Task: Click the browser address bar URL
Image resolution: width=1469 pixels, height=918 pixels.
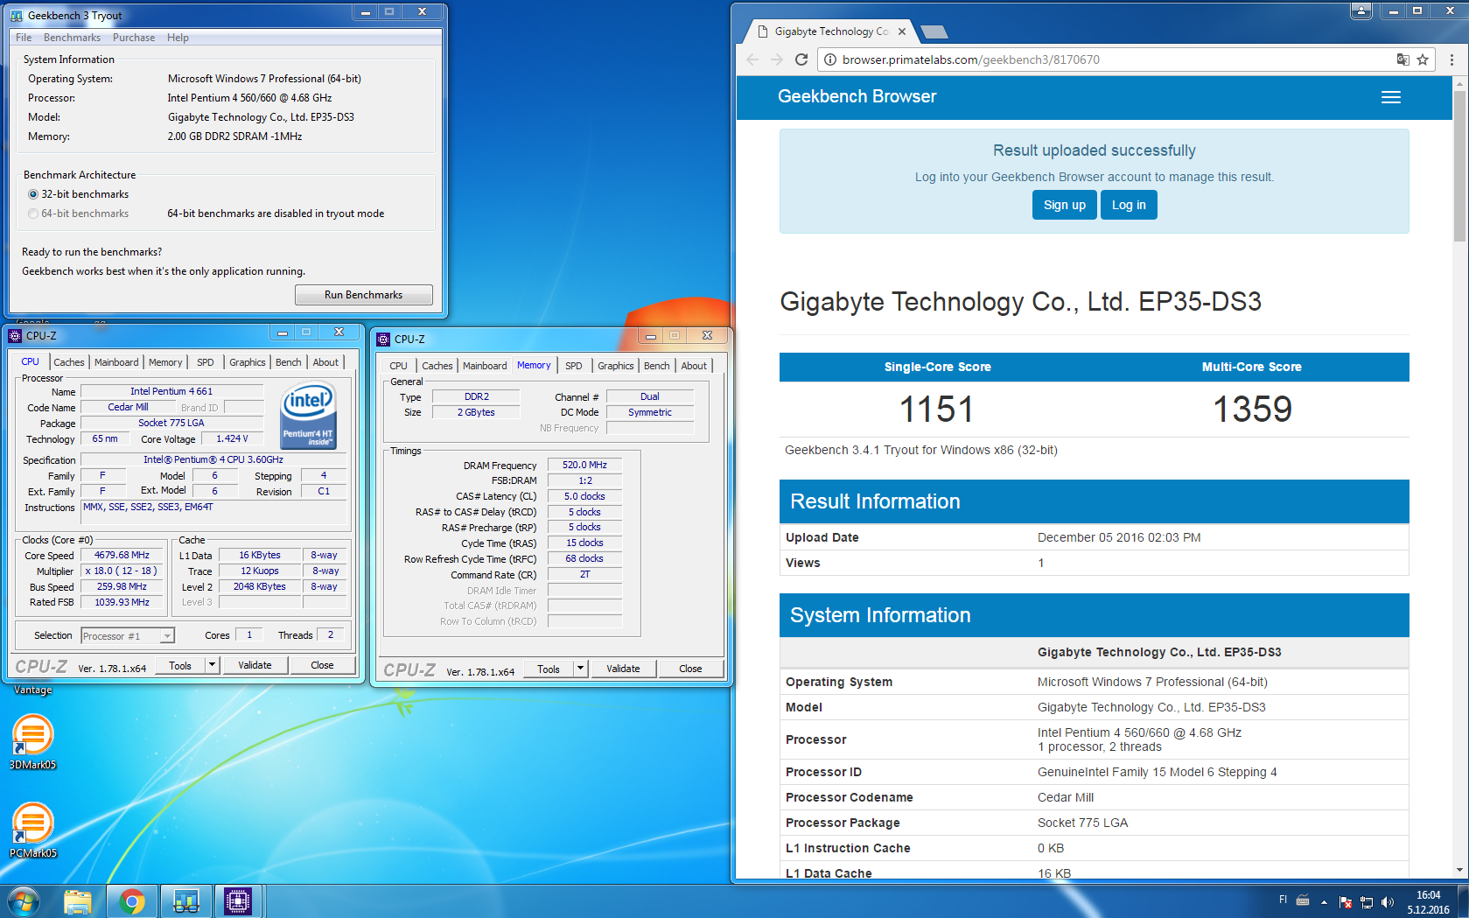Action: [x=970, y=60]
